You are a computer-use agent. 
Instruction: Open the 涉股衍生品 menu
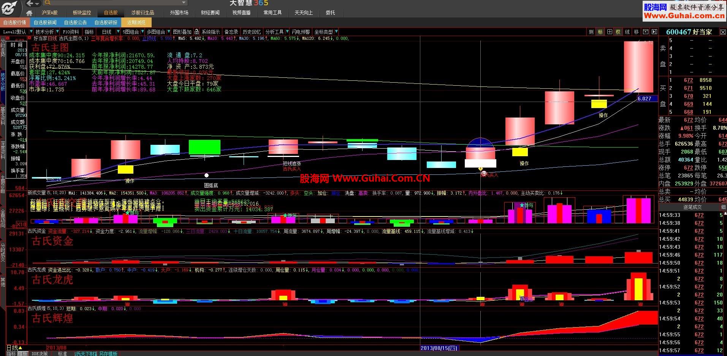pos(143,13)
